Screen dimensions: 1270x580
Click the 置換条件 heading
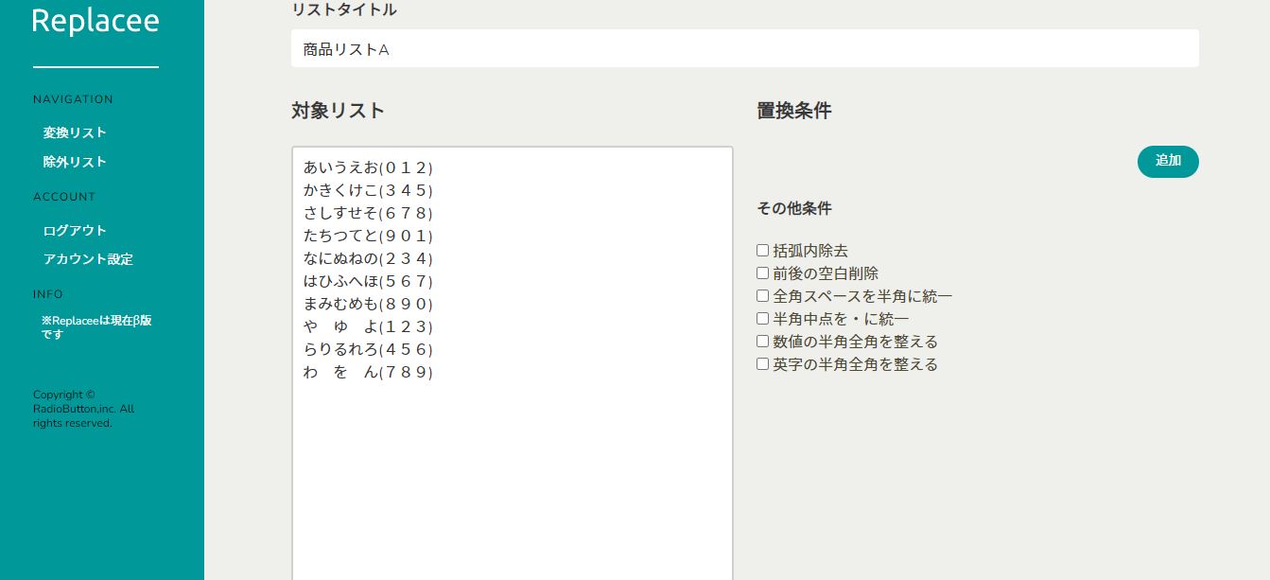click(794, 111)
